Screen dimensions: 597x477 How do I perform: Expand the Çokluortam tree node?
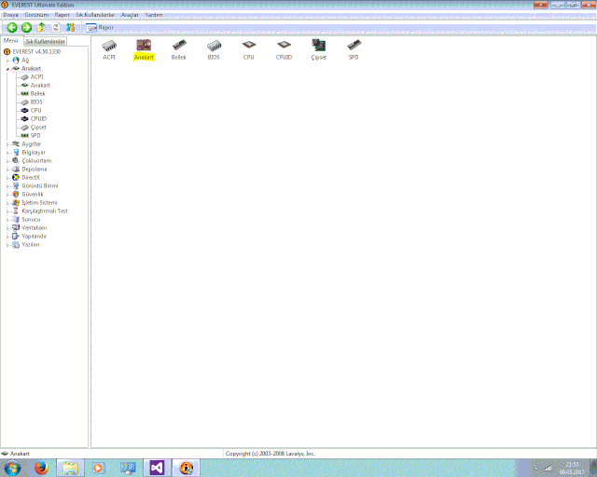click(7, 161)
